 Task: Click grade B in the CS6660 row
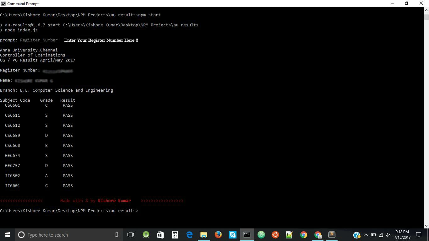(46, 145)
